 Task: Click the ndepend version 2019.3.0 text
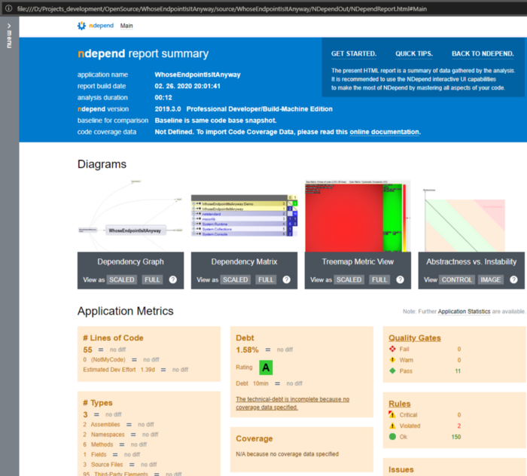click(x=168, y=109)
